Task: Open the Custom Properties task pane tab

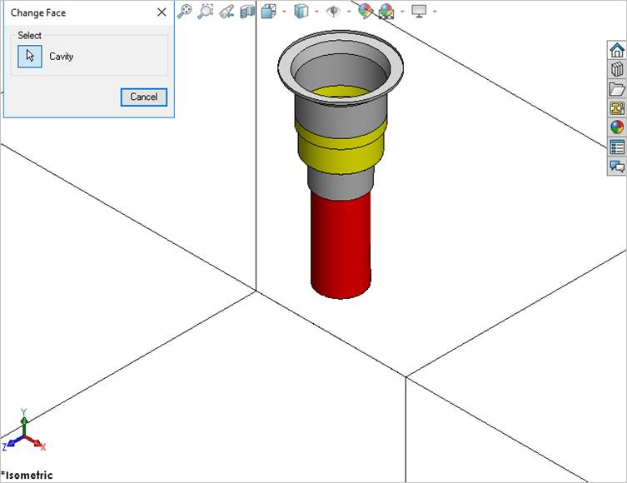Action: [617, 147]
